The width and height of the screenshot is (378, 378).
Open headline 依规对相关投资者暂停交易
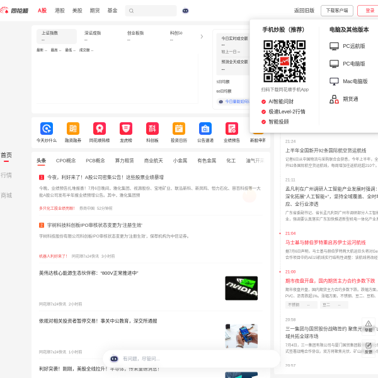click(x=98, y=321)
